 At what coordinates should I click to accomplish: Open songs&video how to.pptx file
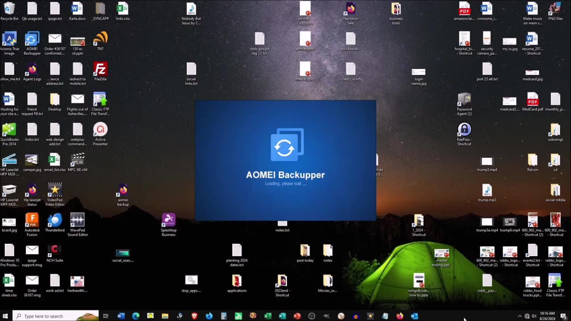418,285
